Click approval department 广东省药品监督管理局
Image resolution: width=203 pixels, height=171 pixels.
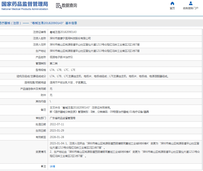(63, 118)
